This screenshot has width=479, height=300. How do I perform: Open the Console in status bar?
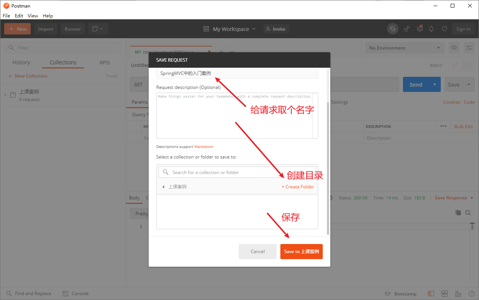point(76,294)
